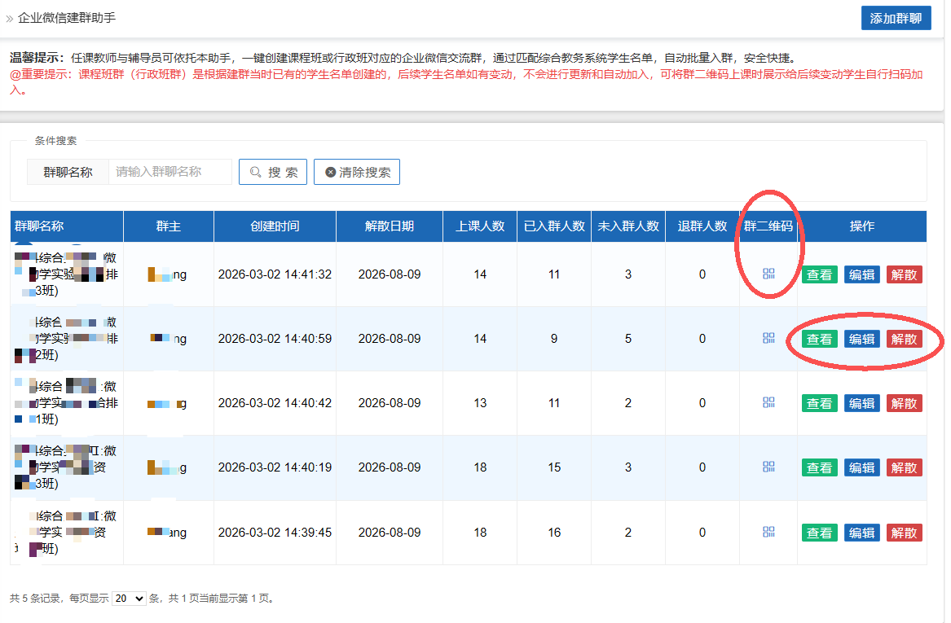Screen dimensions: 951x623
Task: Click QR code icon in 14:39:45 row
Action: point(768,532)
